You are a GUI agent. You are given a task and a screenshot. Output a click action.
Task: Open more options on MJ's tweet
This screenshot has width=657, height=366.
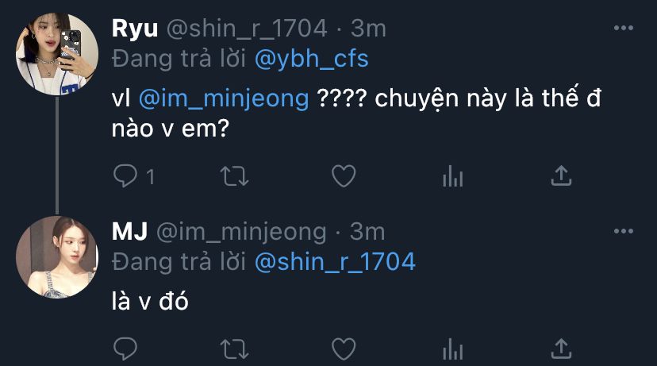coord(624,231)
